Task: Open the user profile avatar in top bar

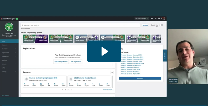Action: [163, 18]
